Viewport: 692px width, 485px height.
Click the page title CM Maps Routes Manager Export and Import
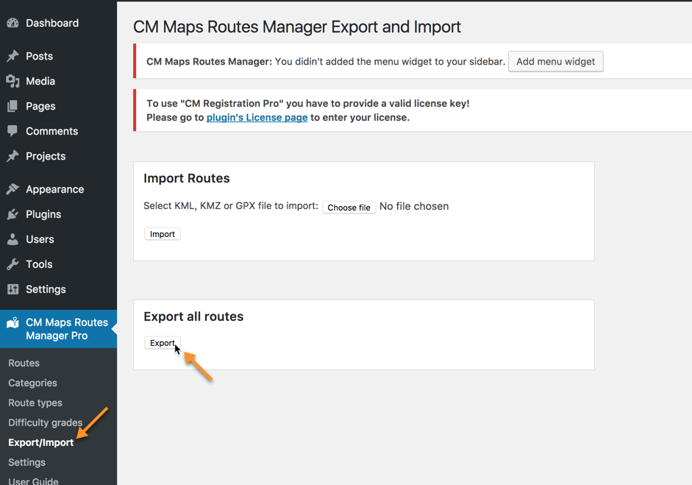(x=297, y=27)
